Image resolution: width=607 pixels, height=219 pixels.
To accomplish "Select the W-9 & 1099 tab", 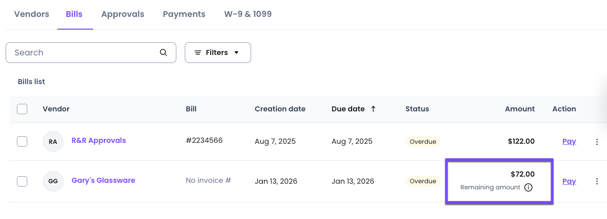I will (248, 14).
